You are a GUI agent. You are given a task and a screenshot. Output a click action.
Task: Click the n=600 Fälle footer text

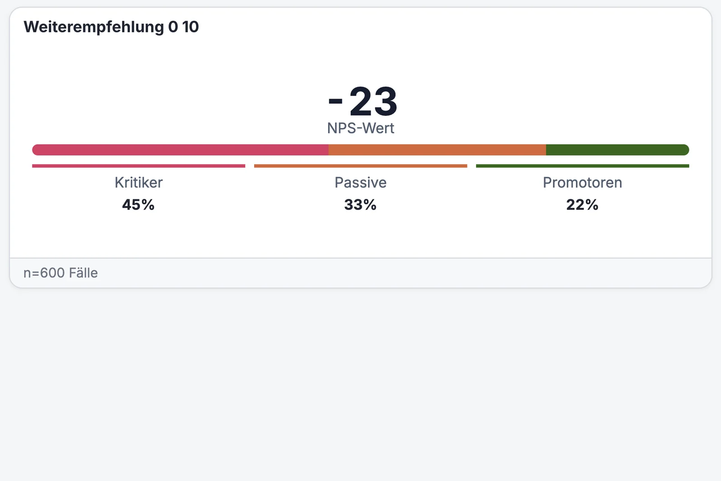click(x=60, y=273)
